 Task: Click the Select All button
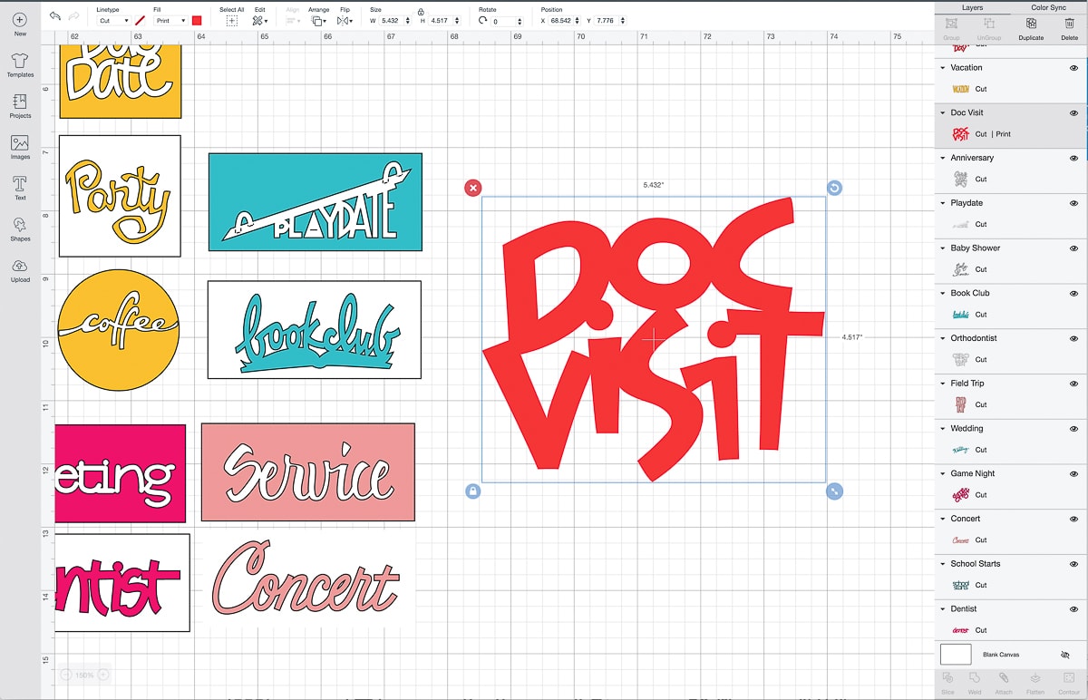(231, 20)
